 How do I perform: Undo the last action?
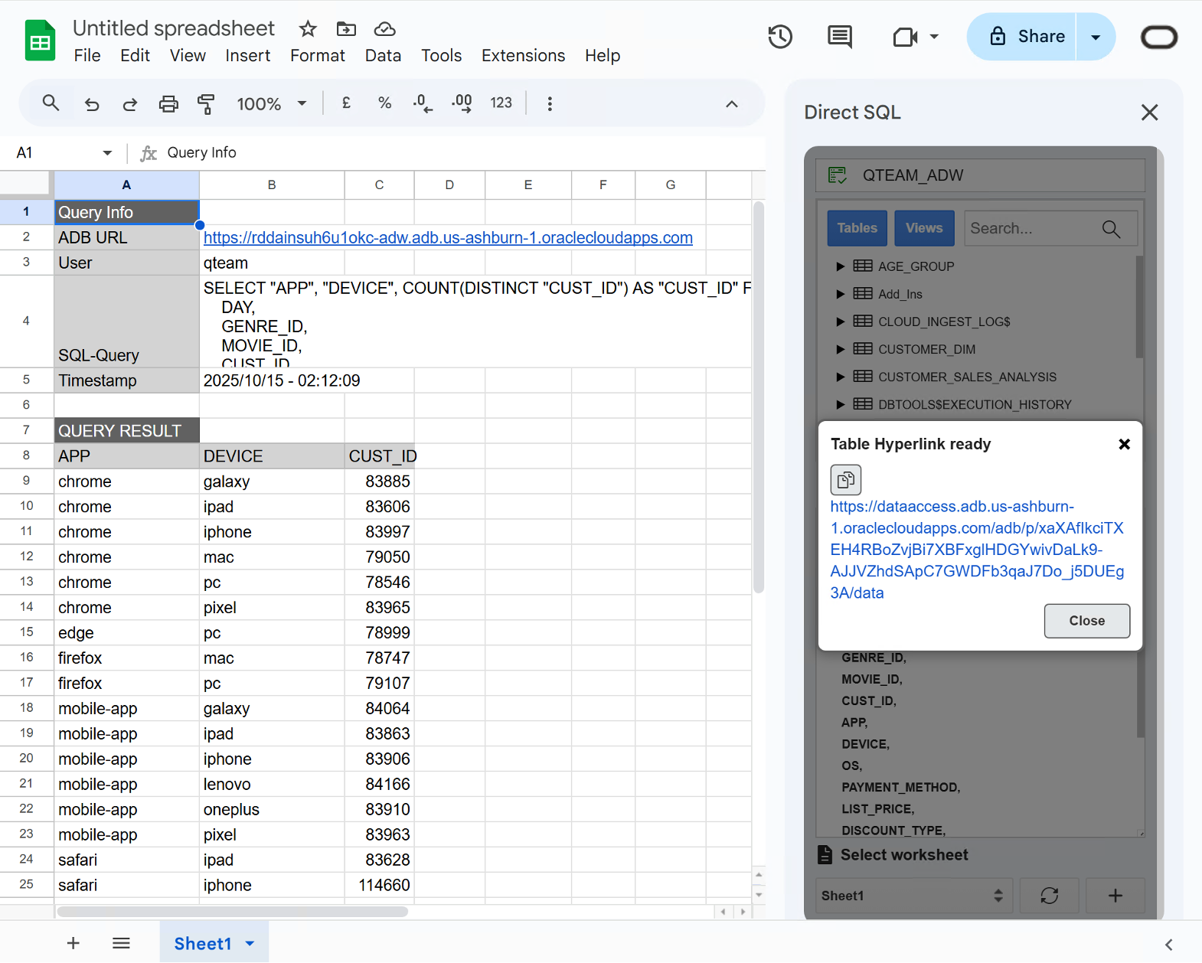[x=92, y=103]
